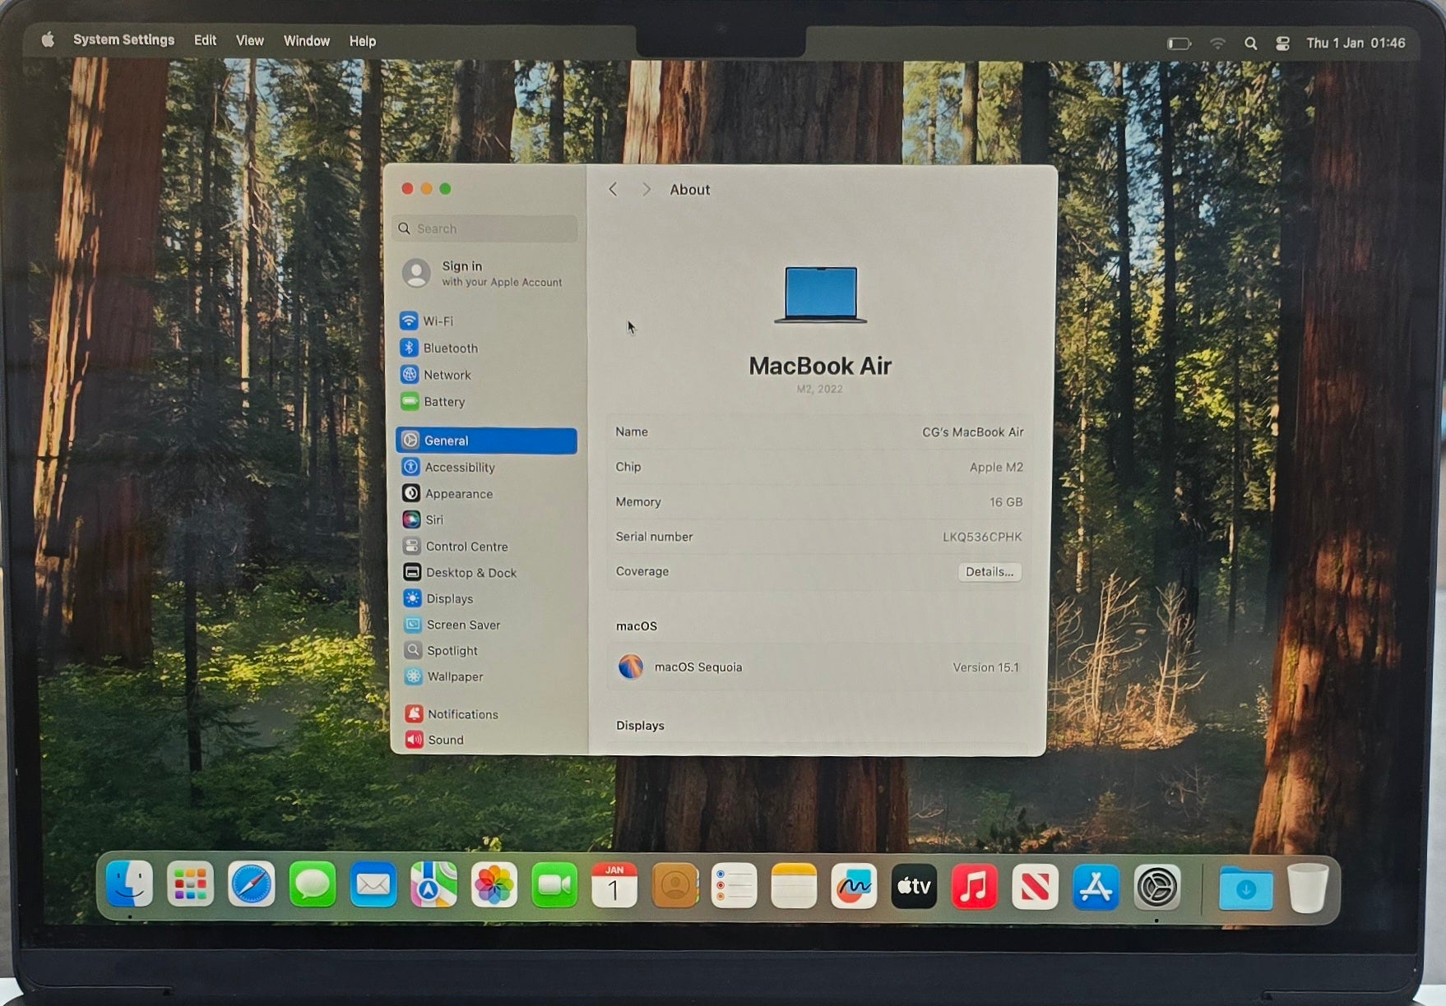
Task: Open News from the Dock
Action: (x=1035, y=886)
